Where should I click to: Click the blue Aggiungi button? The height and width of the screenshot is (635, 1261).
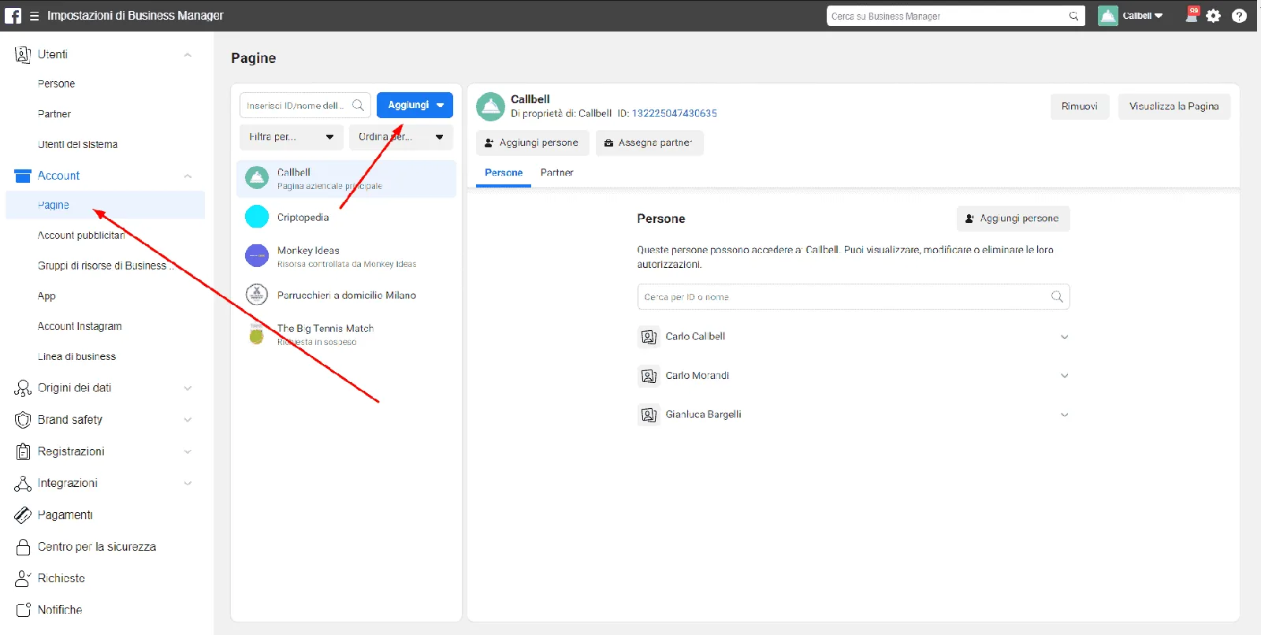(415, 105)
